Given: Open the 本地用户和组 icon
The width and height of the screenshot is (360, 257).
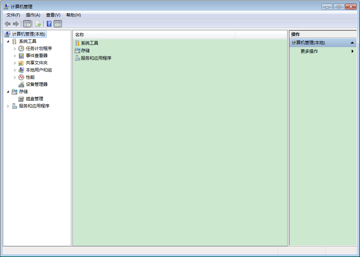Looking at the screenshot, I should tap(21, 70).
